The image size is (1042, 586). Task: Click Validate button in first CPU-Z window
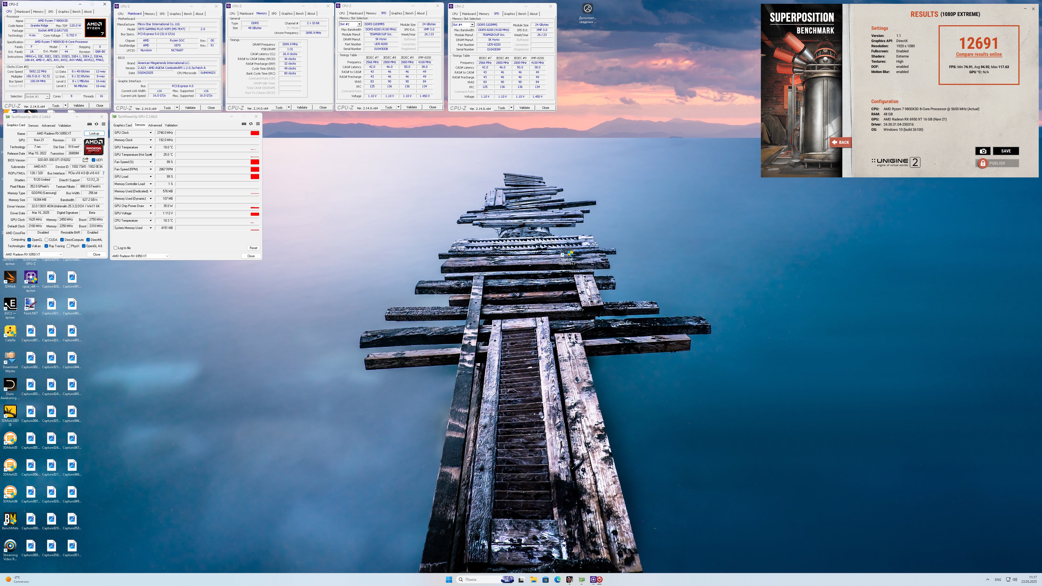click(78, 106)
